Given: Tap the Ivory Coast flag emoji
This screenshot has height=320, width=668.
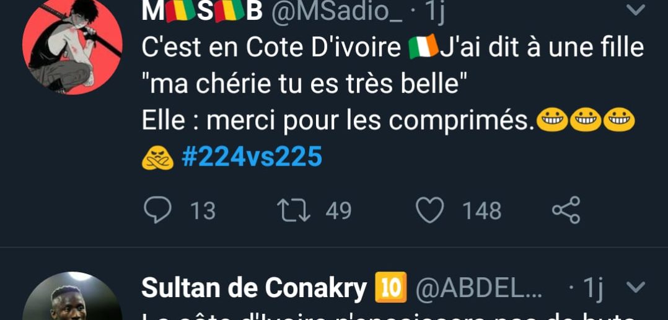Looking at the screenshot, I should 423,47.
